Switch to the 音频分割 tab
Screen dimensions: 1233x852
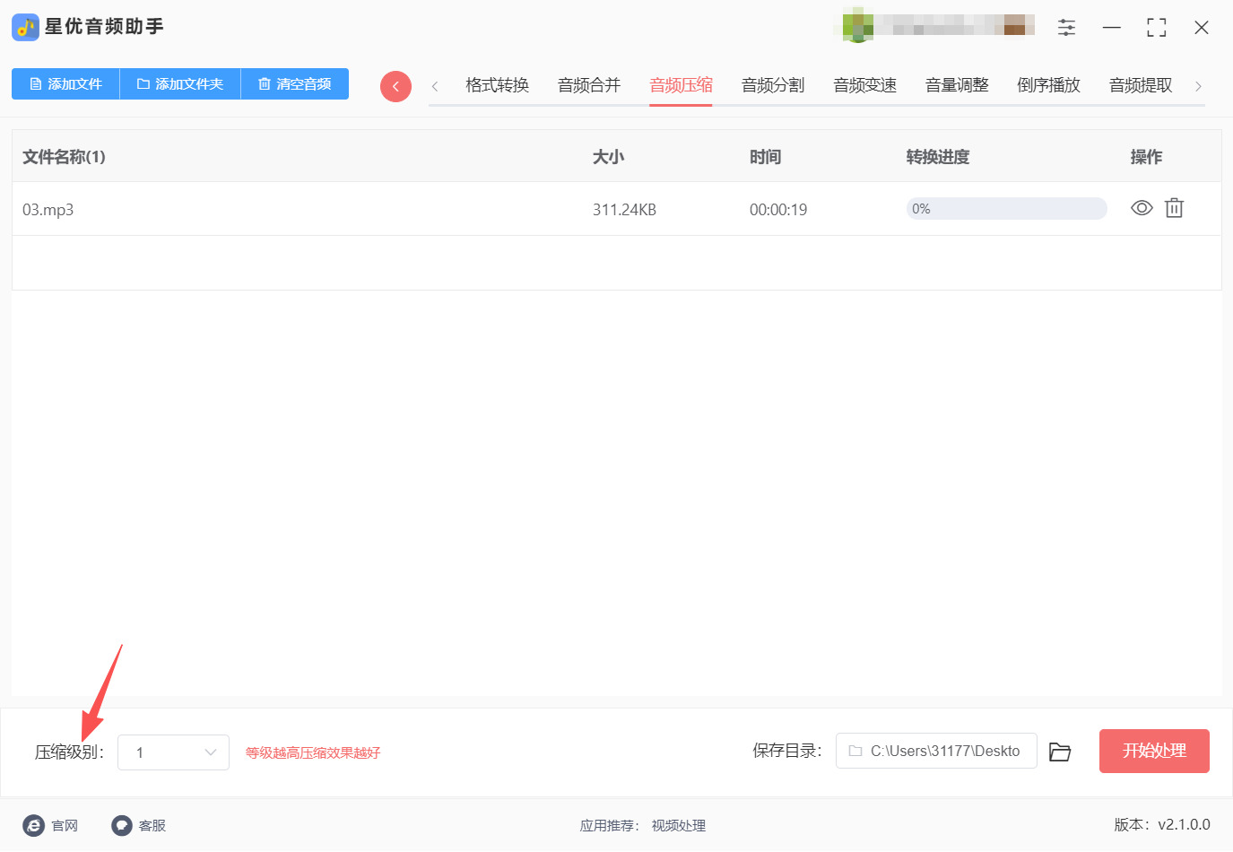click(x=772, y=84)
